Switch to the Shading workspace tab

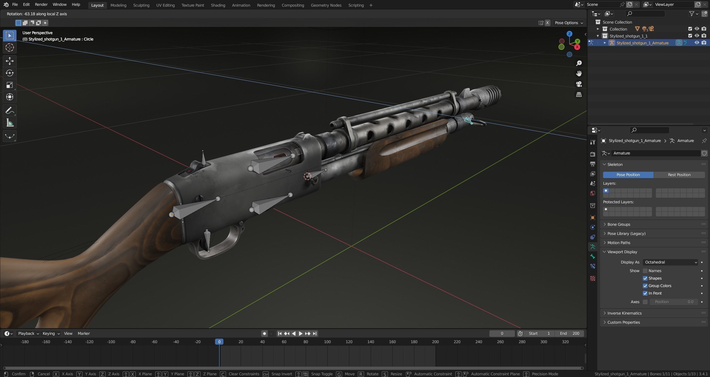click(x=218, y=5)
